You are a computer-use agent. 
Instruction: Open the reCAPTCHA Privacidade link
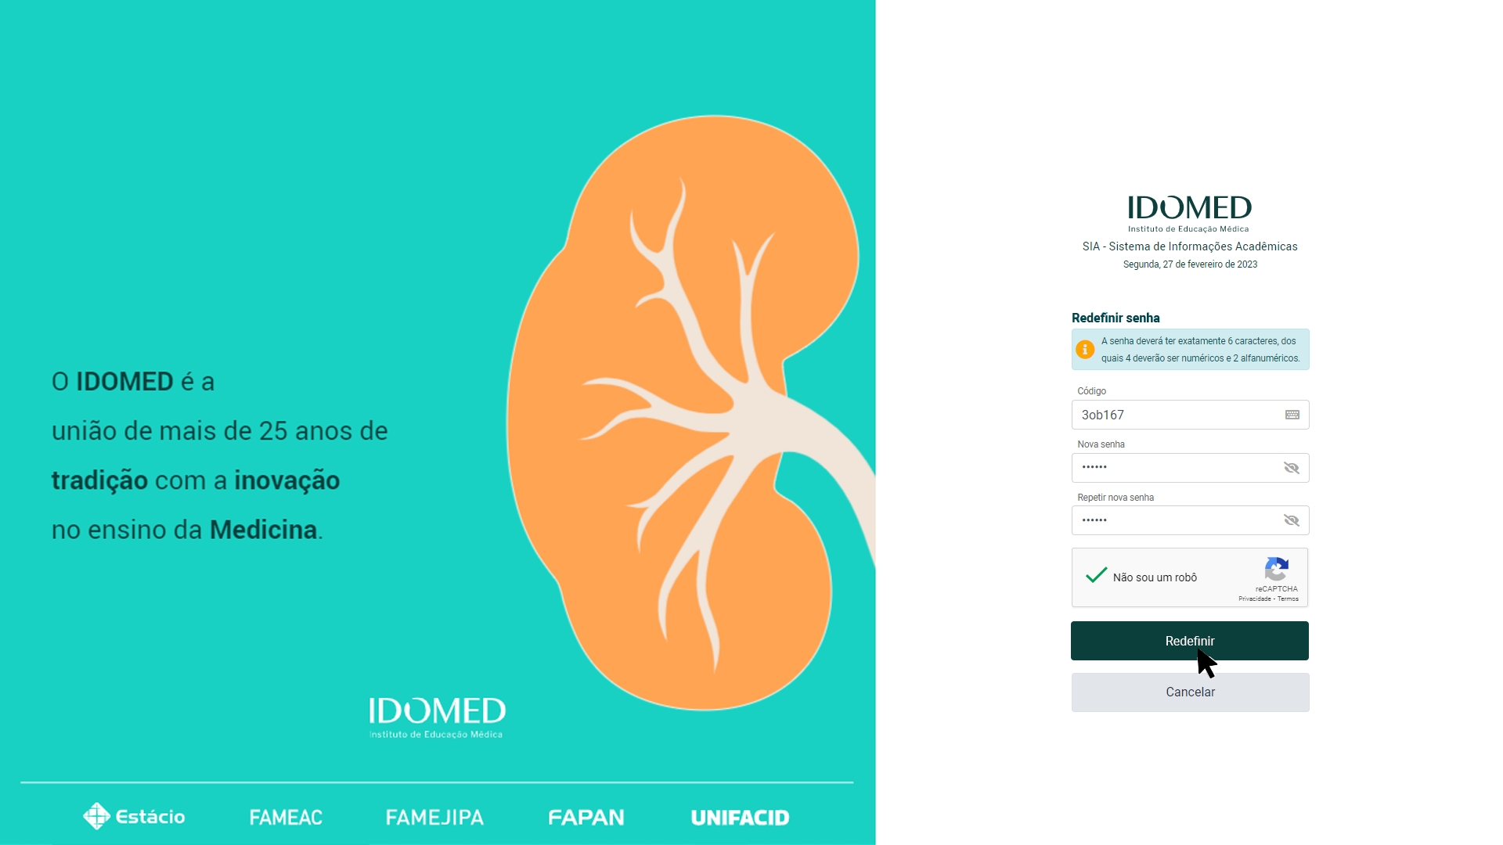pos(1254,599)
